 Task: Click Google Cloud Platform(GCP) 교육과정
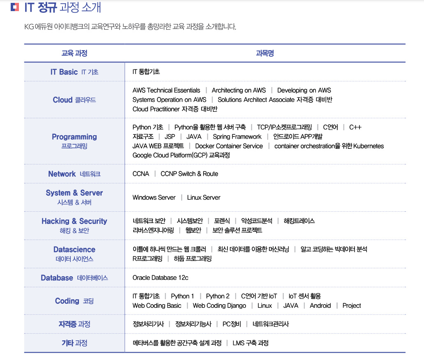coord(181,155)
